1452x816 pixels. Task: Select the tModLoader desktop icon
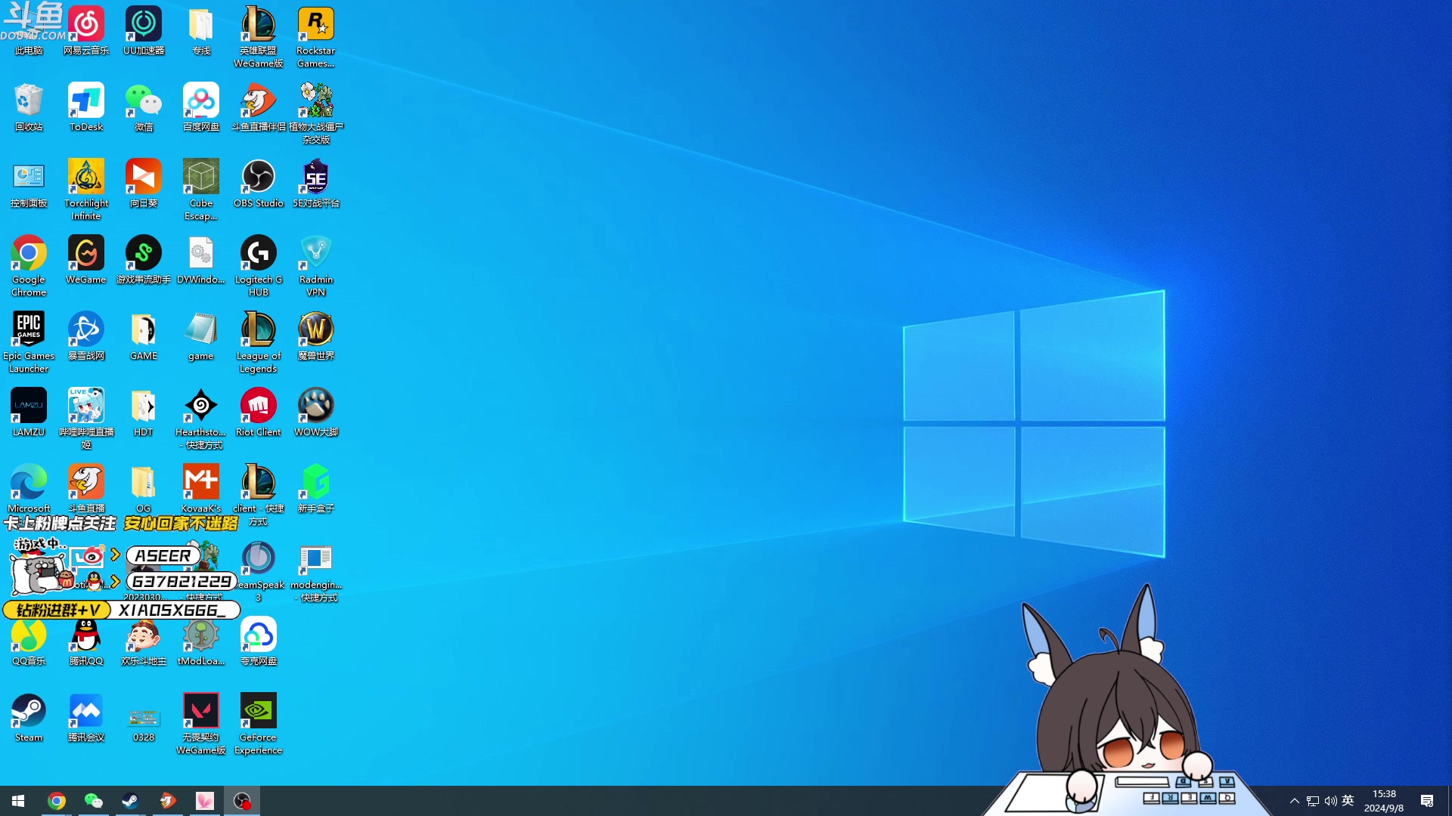(201, 641)
